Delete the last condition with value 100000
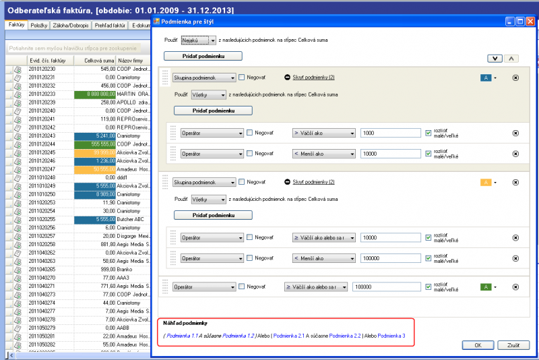 click(x=515, y=287)
